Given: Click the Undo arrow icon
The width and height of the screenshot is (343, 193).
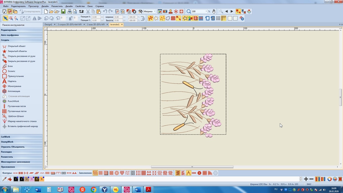Looking at the screenshot, I should click(105, 11).
